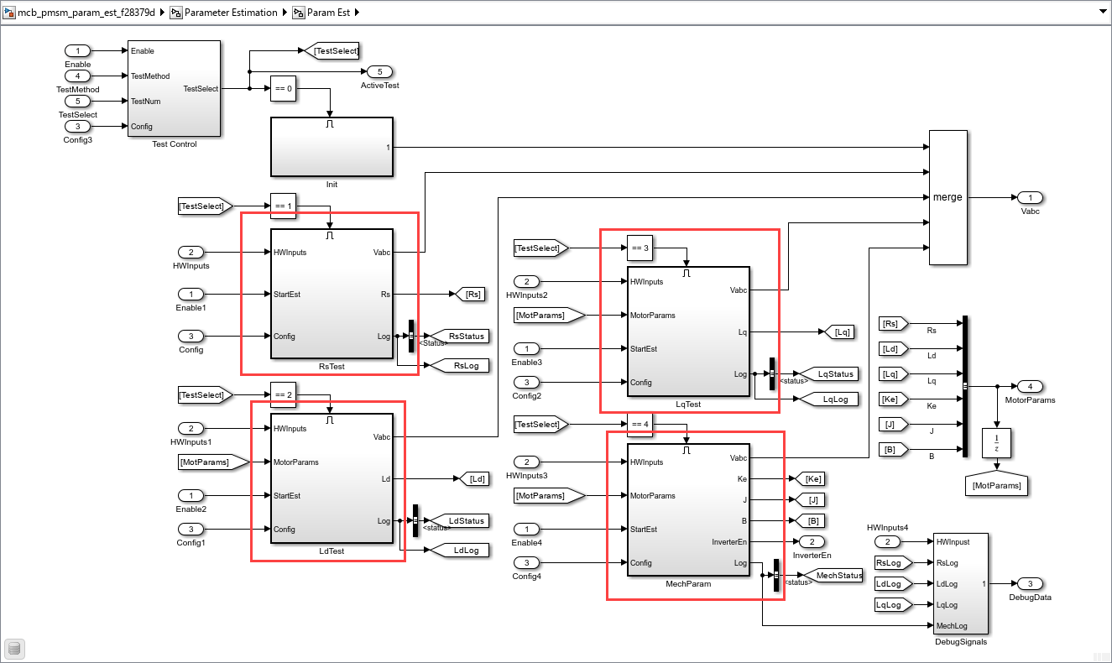The width and height of the screenshot is (1112, 663).
Task: Click the RsStatus Goto tag
Action: pyautogui.click(x=460, y=336)
